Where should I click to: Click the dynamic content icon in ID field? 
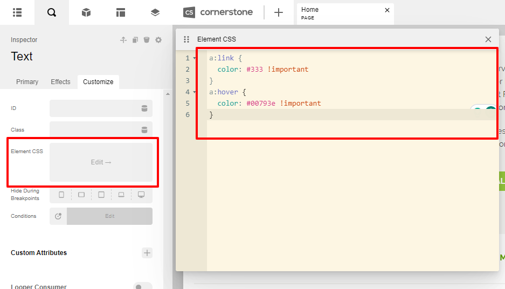coord(144,108)
